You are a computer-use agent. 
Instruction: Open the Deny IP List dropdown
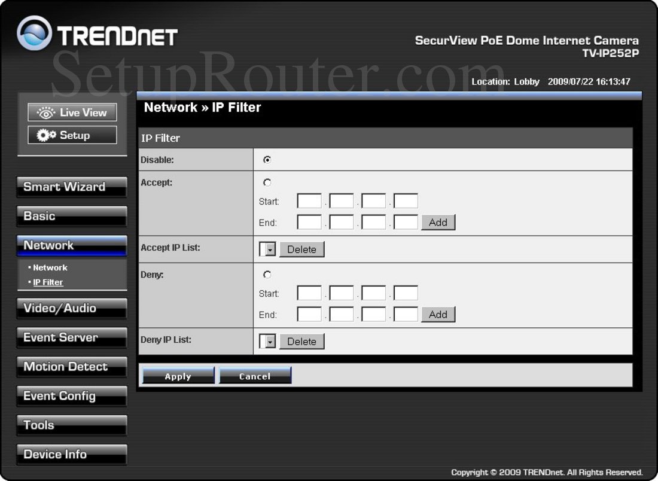(267, 341)
